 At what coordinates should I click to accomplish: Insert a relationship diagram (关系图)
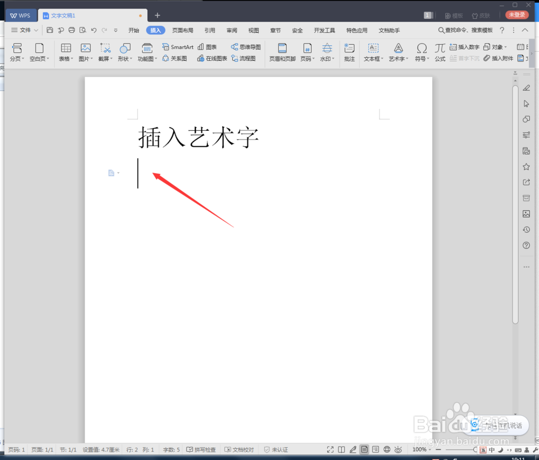coord(175,58)
